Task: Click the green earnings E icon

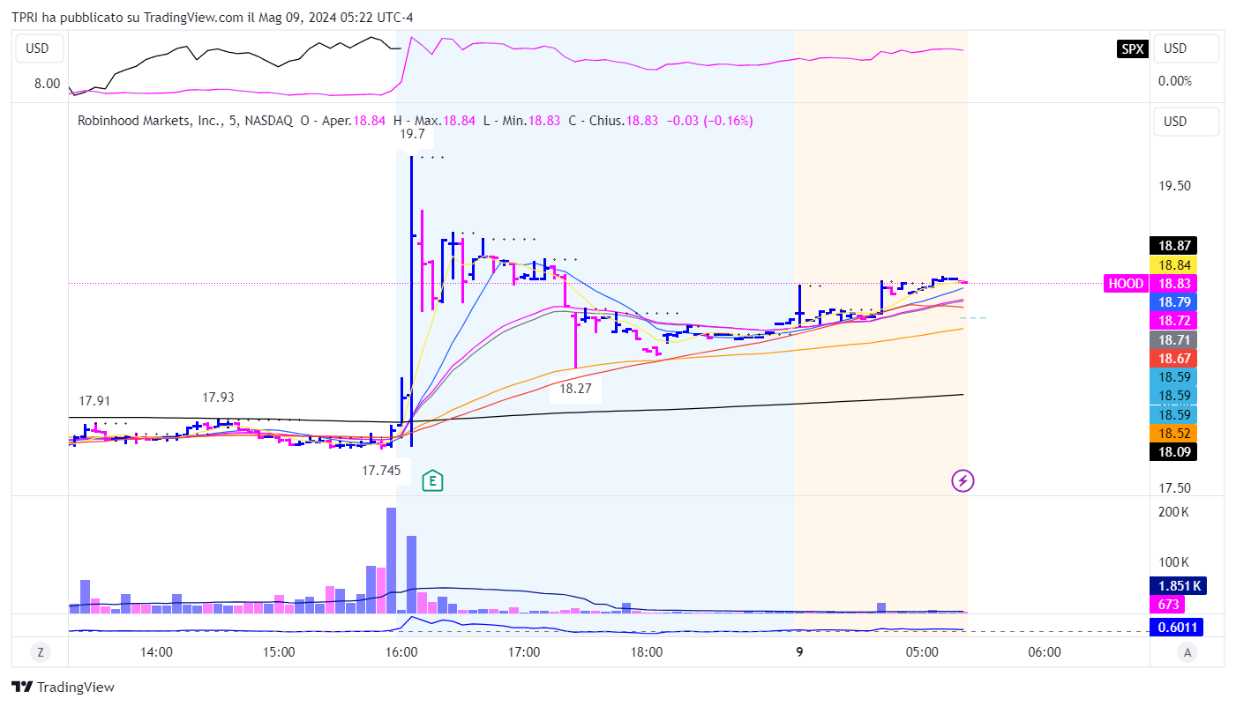Action: pyautogui.click(x=432, y=480)
